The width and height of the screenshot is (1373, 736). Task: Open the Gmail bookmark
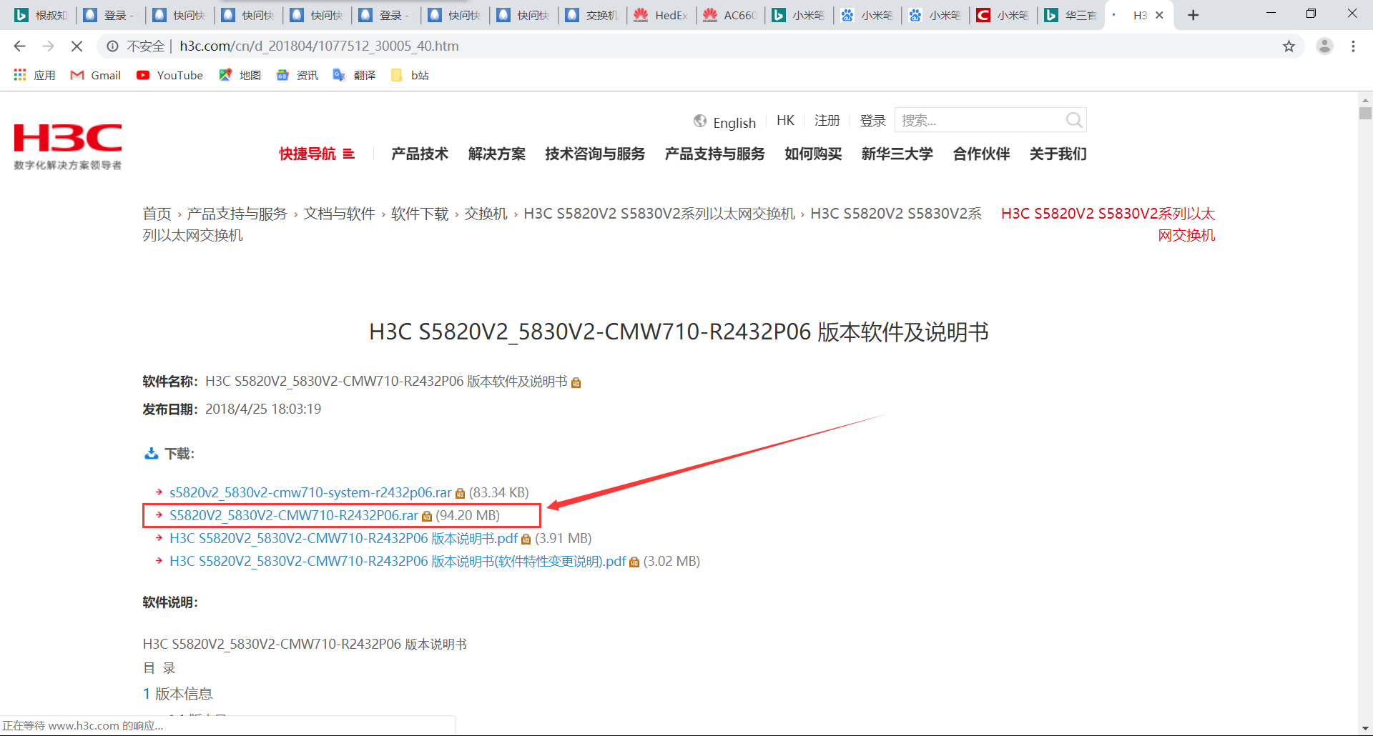click(x=96, y=75)
